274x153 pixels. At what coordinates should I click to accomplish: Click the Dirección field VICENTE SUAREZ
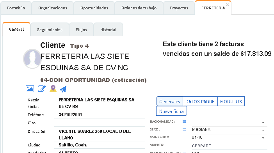point(100,134)
